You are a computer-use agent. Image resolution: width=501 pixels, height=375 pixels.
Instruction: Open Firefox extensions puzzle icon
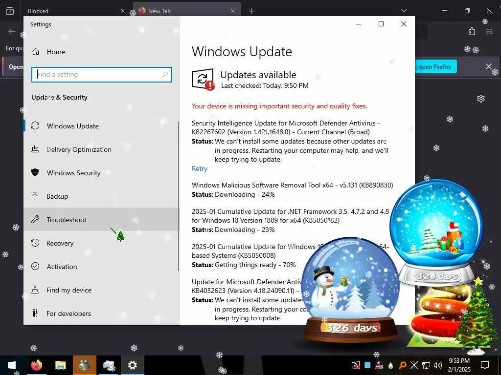(472, 31)
